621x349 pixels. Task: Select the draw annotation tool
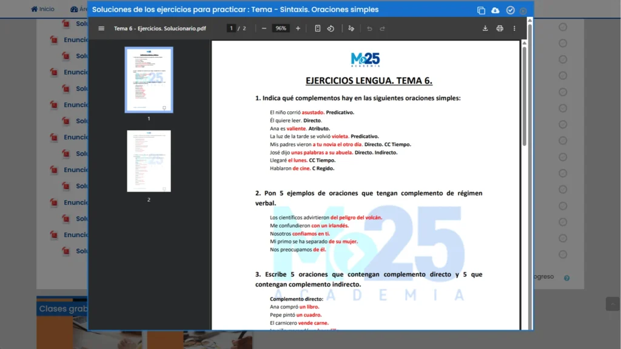click(x=351, y=28)
